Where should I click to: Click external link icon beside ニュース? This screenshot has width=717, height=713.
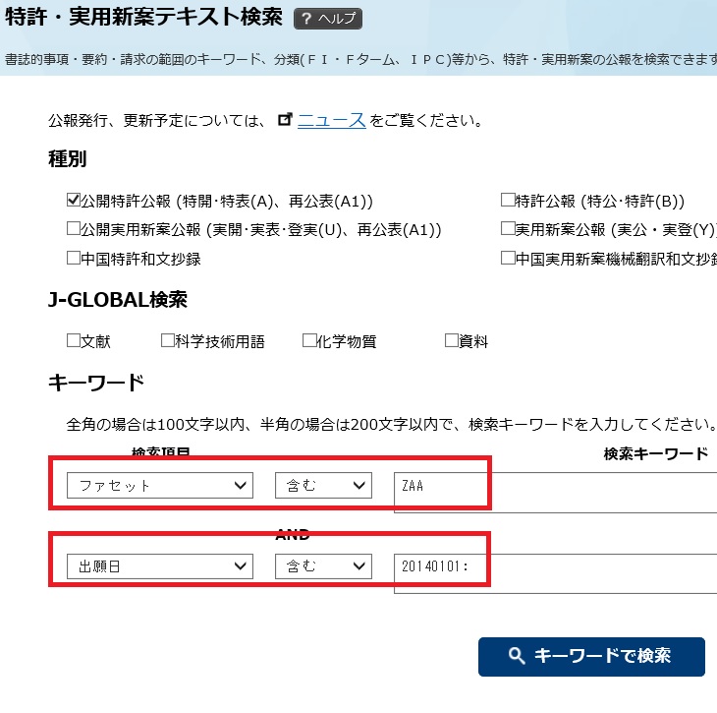285,120
